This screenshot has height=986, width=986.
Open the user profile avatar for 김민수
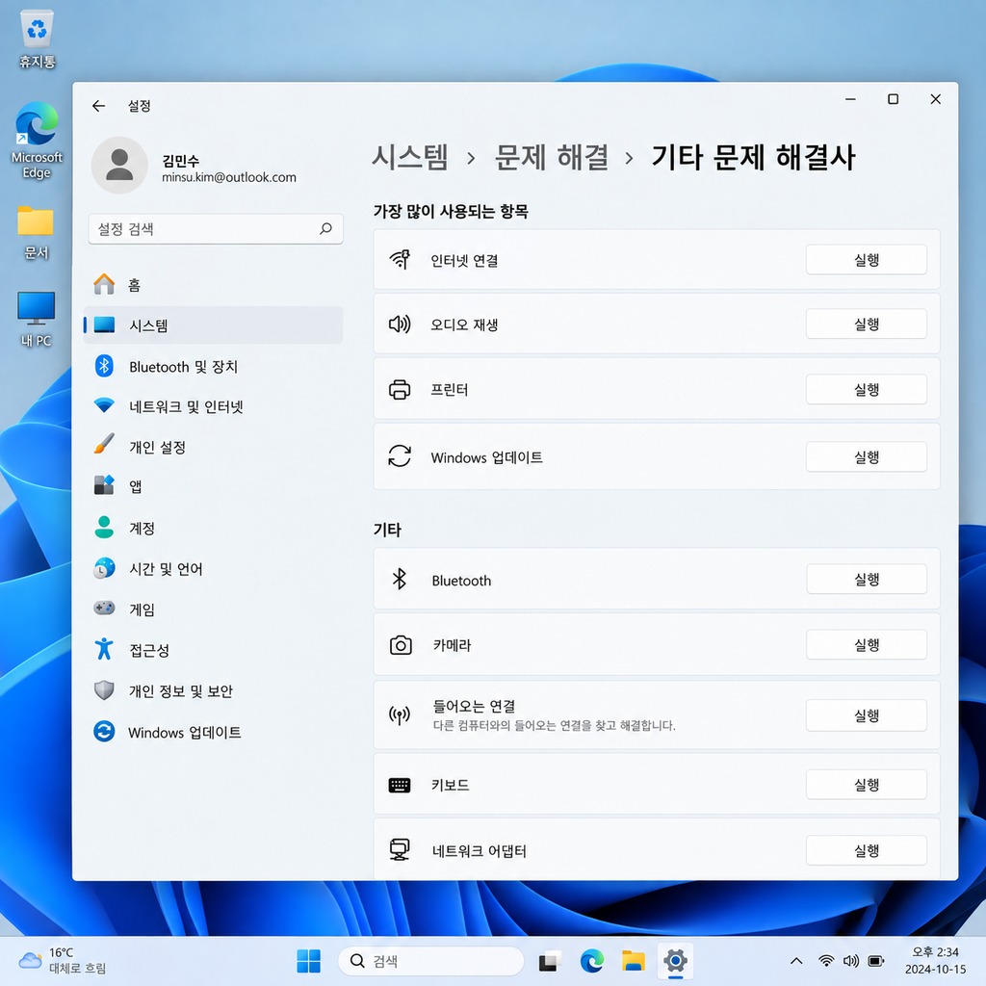(x=118, y=165)
